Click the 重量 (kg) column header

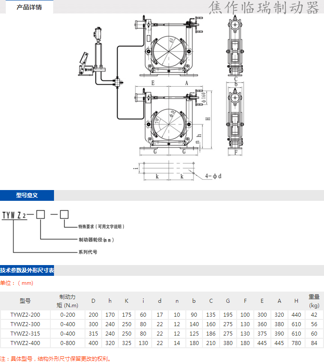[314, 301]
